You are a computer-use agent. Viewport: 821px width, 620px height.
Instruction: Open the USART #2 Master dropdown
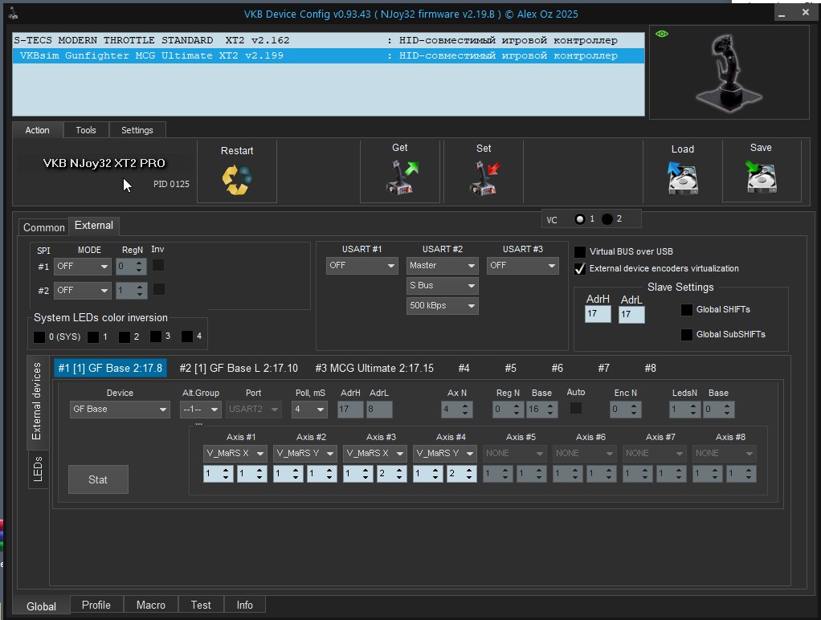[442, 266]
